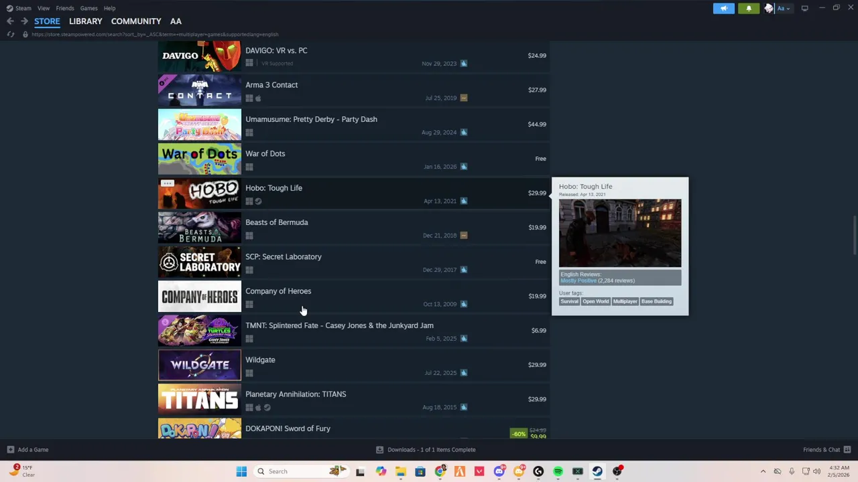Open DAVIGO: VR vs. PC listing

coord(354,56)
